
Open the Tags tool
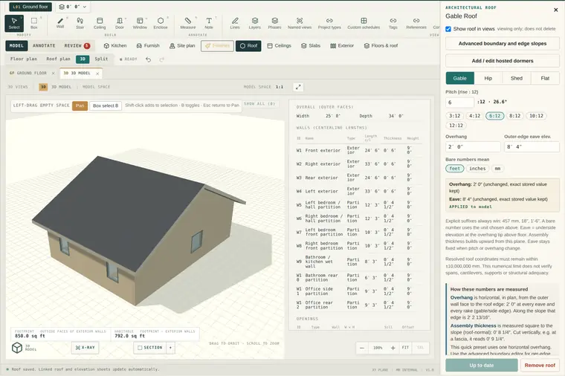coord(393,23)
